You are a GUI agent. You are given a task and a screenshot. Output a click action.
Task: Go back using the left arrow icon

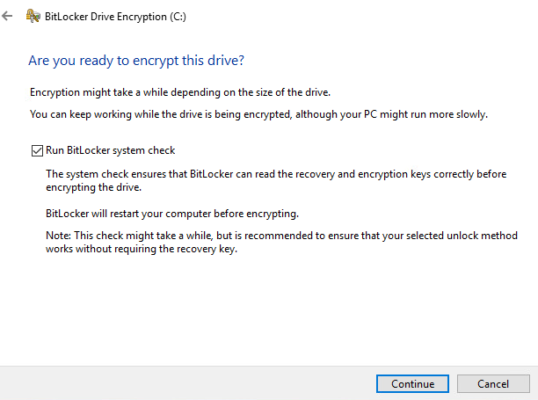click(7, 16)
